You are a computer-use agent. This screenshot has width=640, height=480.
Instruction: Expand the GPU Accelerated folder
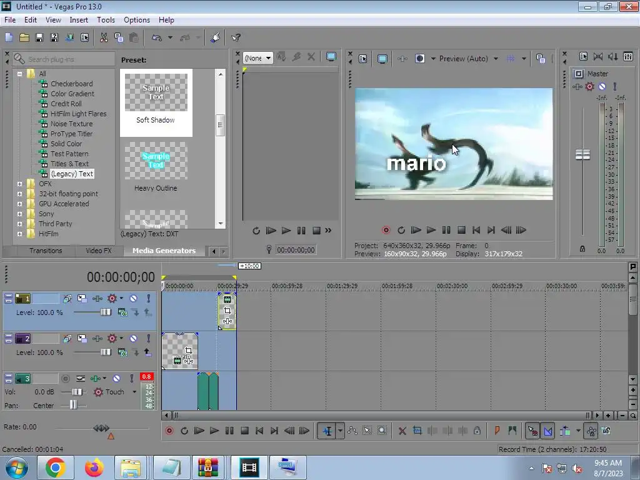(19, 204)
